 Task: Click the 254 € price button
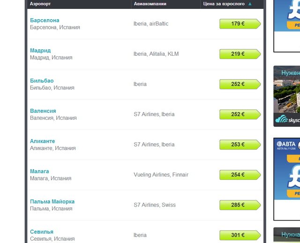coord(240,175)
